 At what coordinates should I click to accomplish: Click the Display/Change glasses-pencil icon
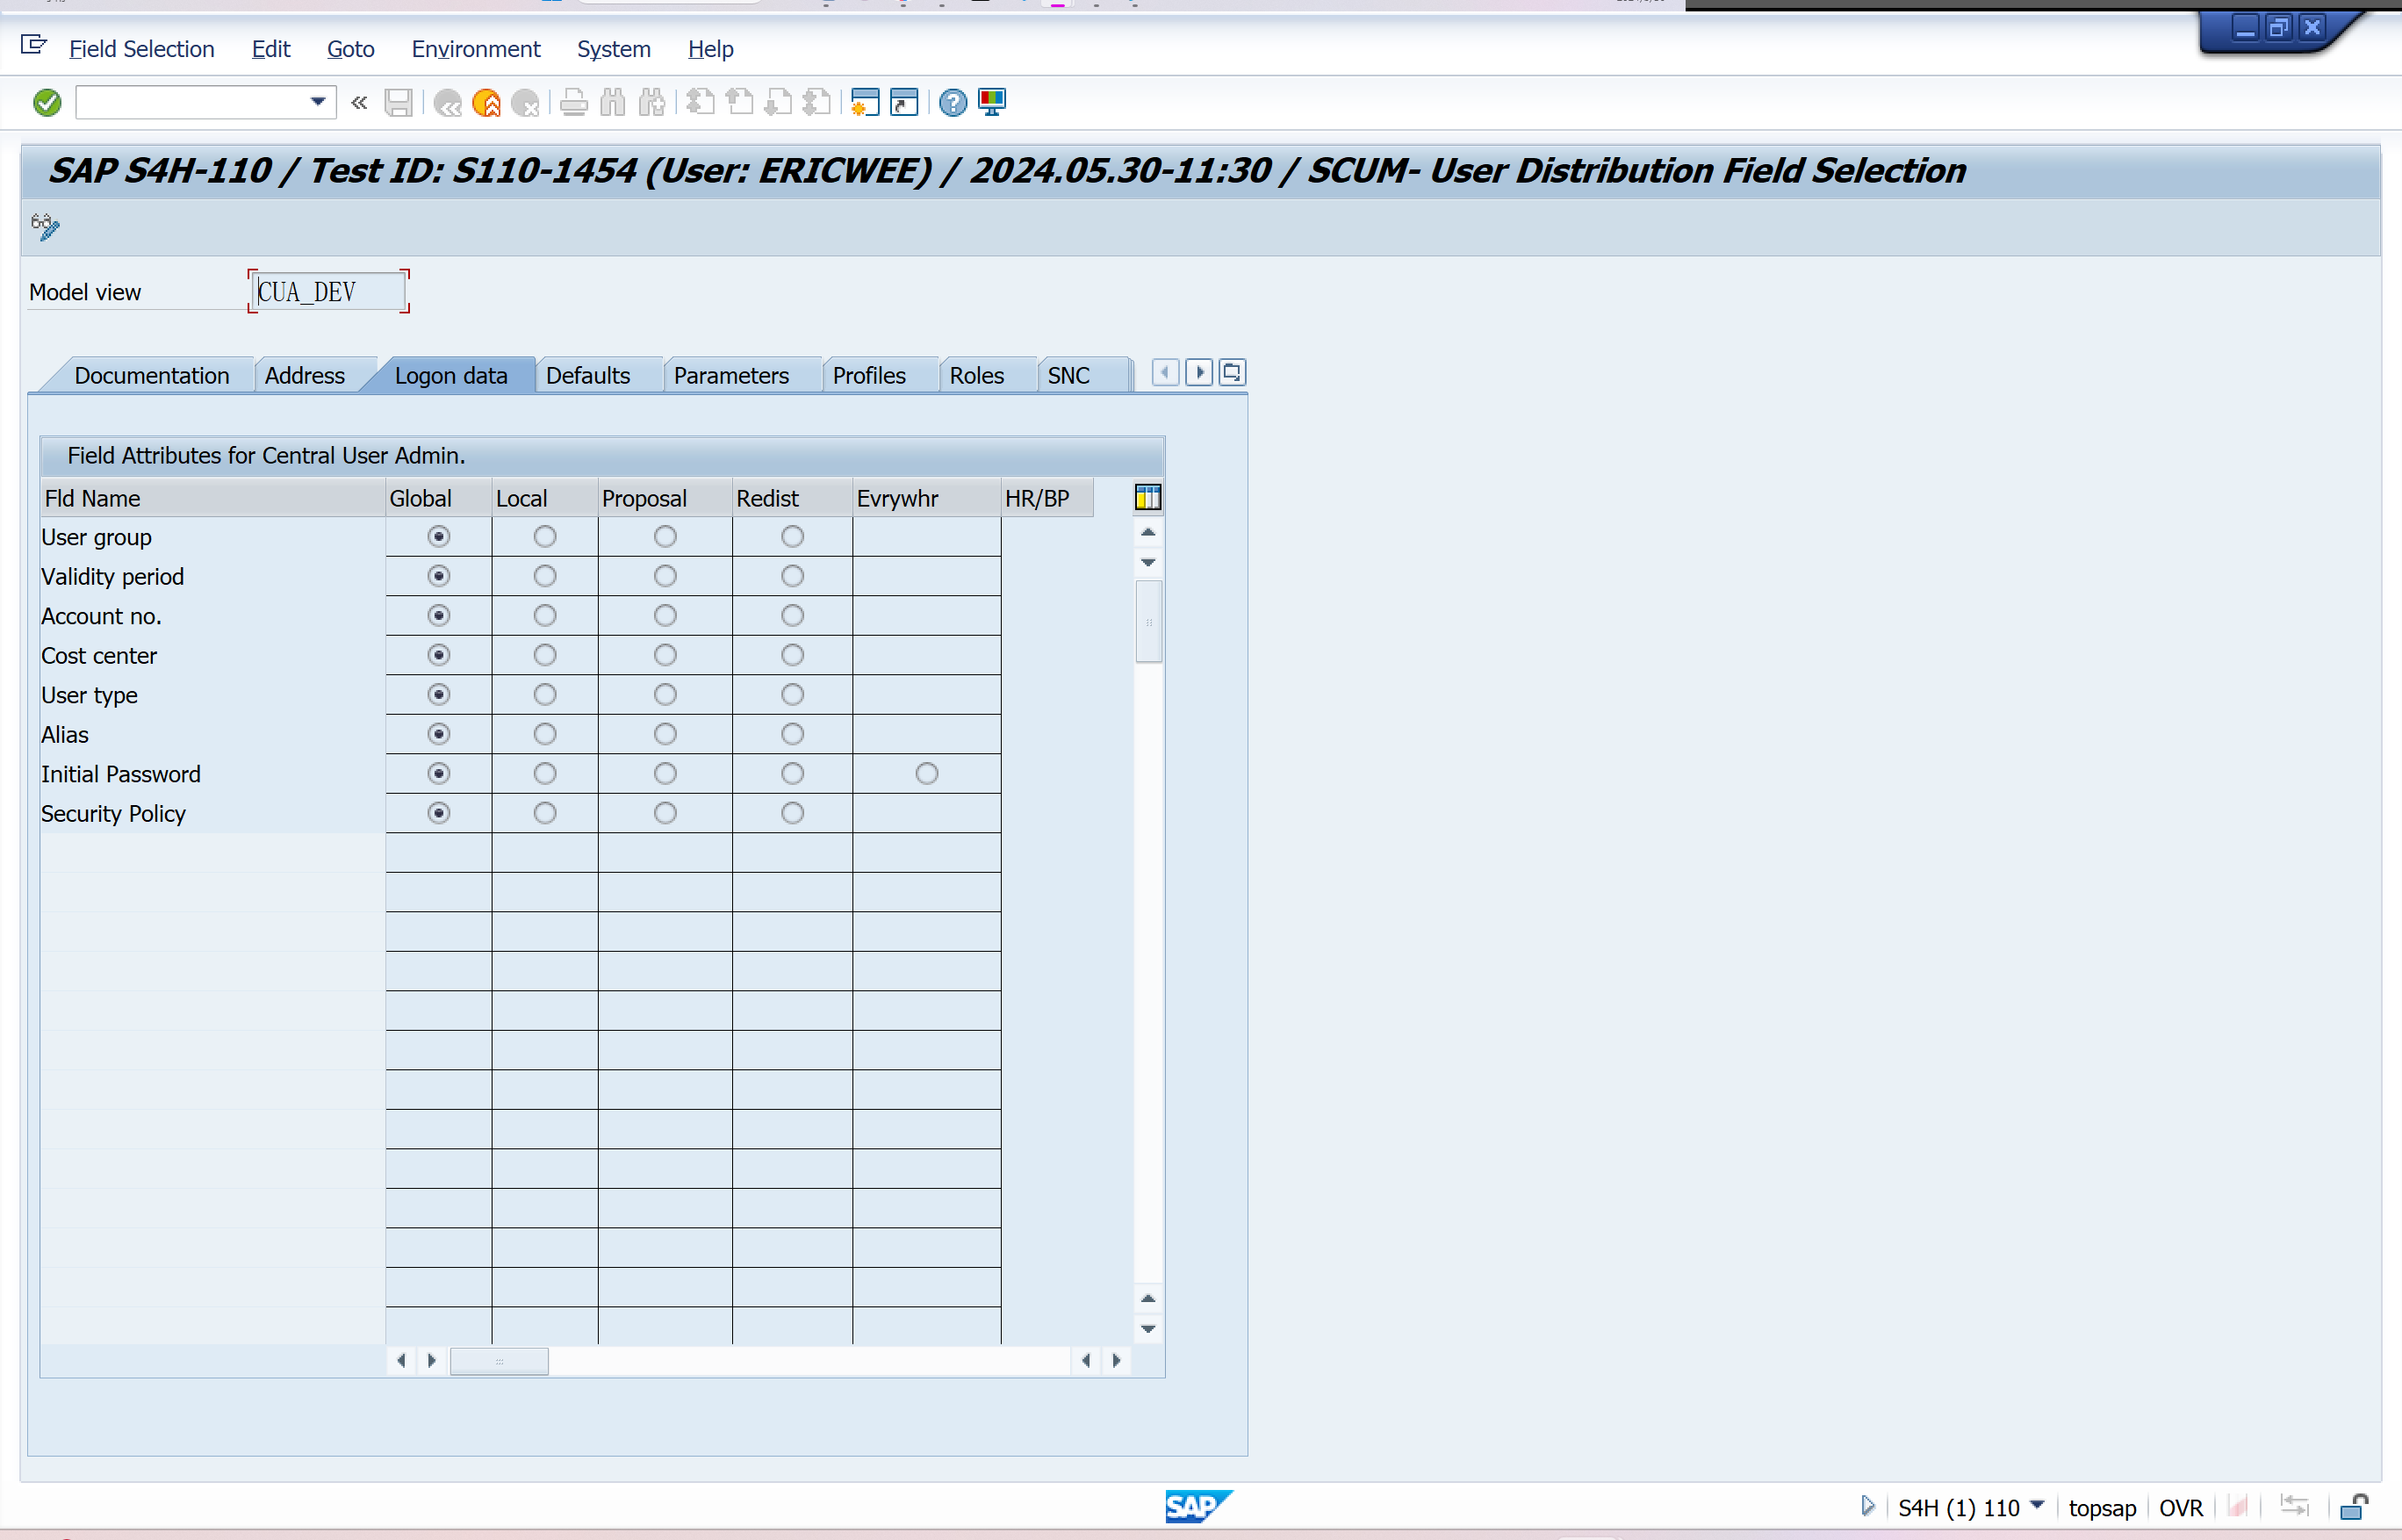coord(45,227)
